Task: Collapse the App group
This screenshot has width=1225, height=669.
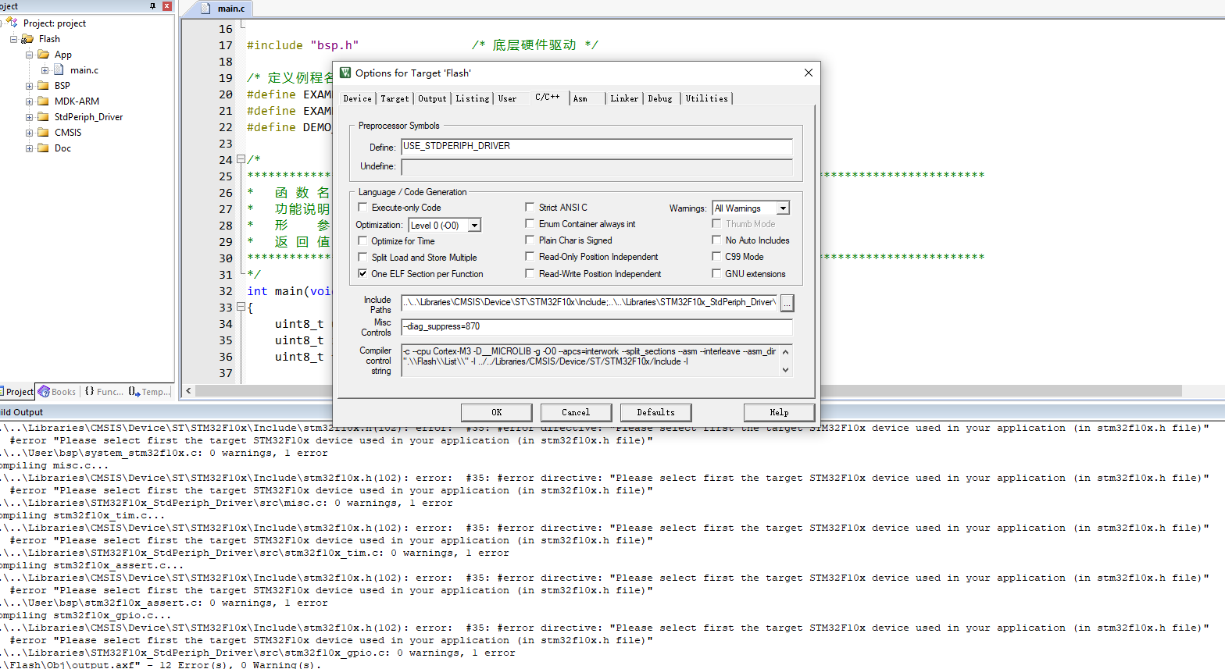Action: 29,55
